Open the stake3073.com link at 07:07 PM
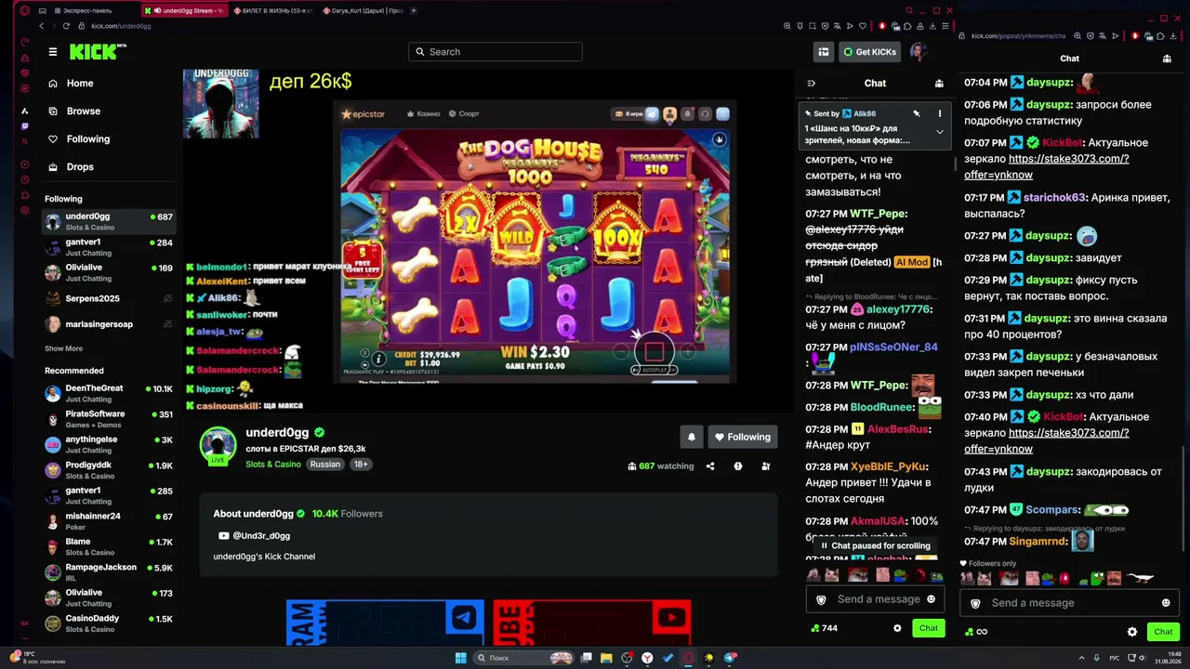Image resolution: width=1190 pixels, height=669 pixels. tap(1047, 166)
